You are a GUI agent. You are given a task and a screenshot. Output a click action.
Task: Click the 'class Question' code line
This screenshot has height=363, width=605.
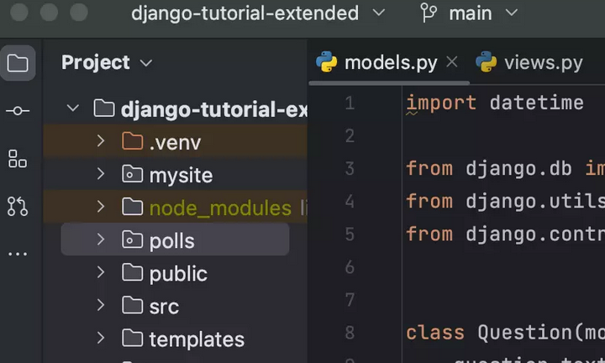[505, 333]
